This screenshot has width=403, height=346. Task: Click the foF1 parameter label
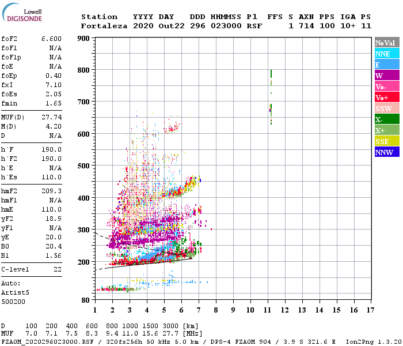coord(9,48)
